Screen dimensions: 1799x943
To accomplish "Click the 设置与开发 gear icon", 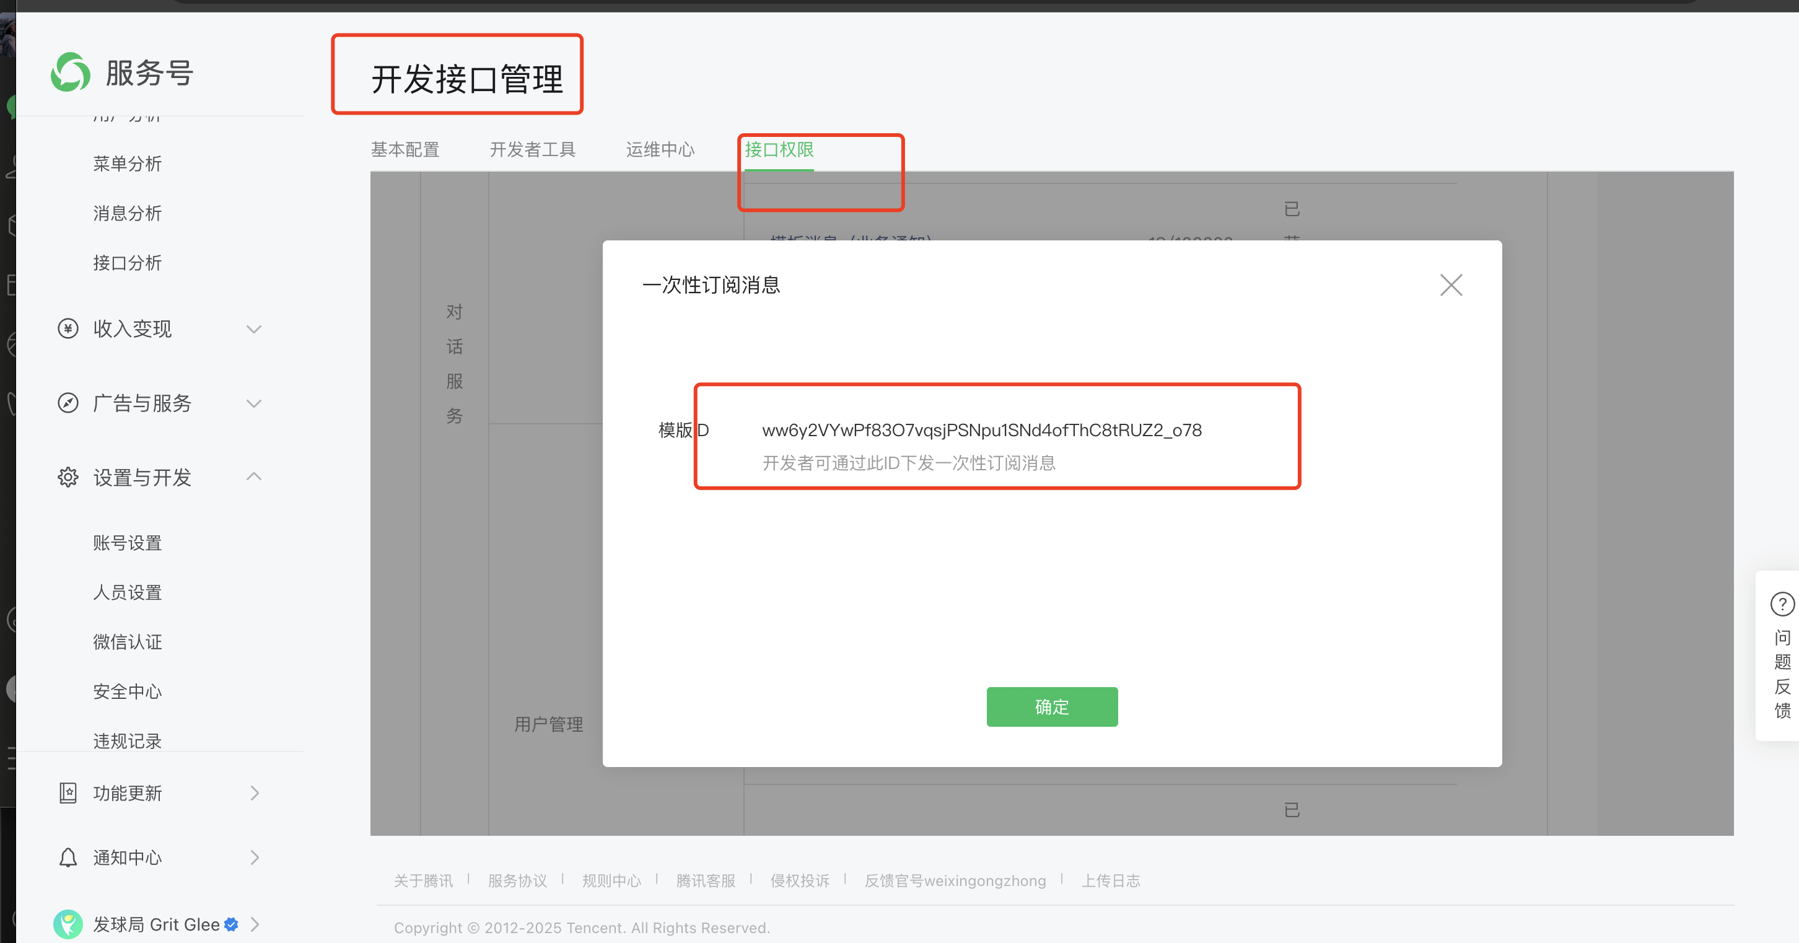I will tap(68, 478).
